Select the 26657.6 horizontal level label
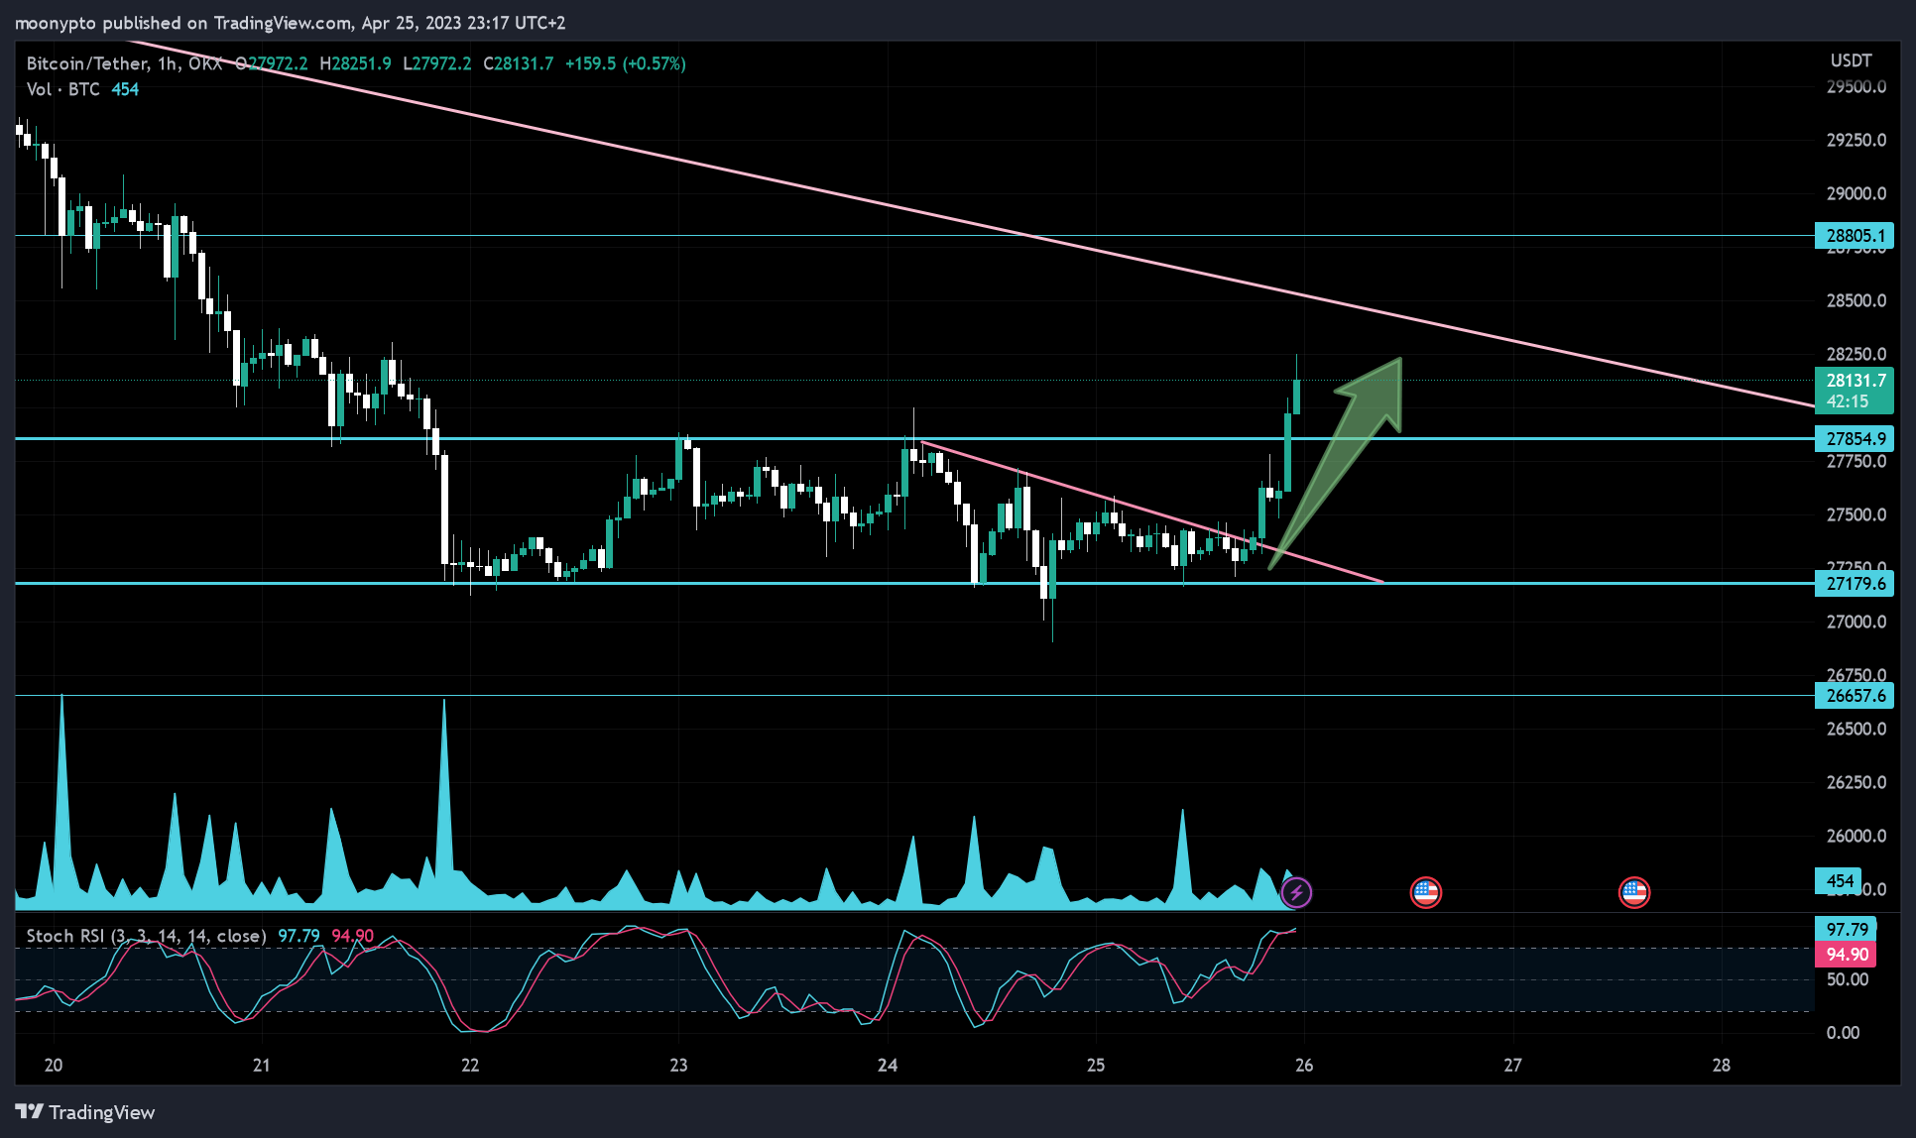This screenshot has height=1138, width=1916. tap(1855, 695)
